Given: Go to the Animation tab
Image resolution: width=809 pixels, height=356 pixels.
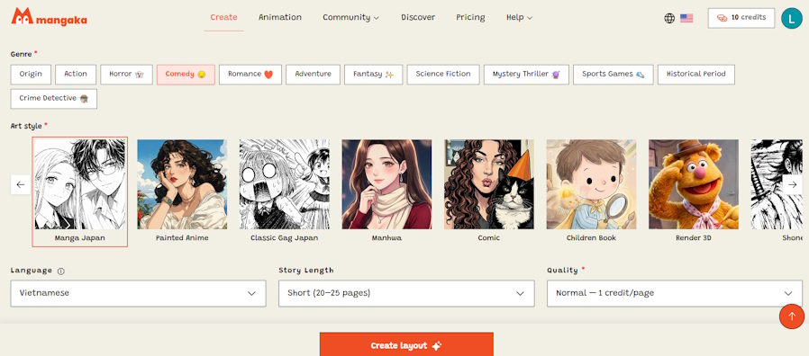Looking at the screenshot, I should (x=280, y=17).
